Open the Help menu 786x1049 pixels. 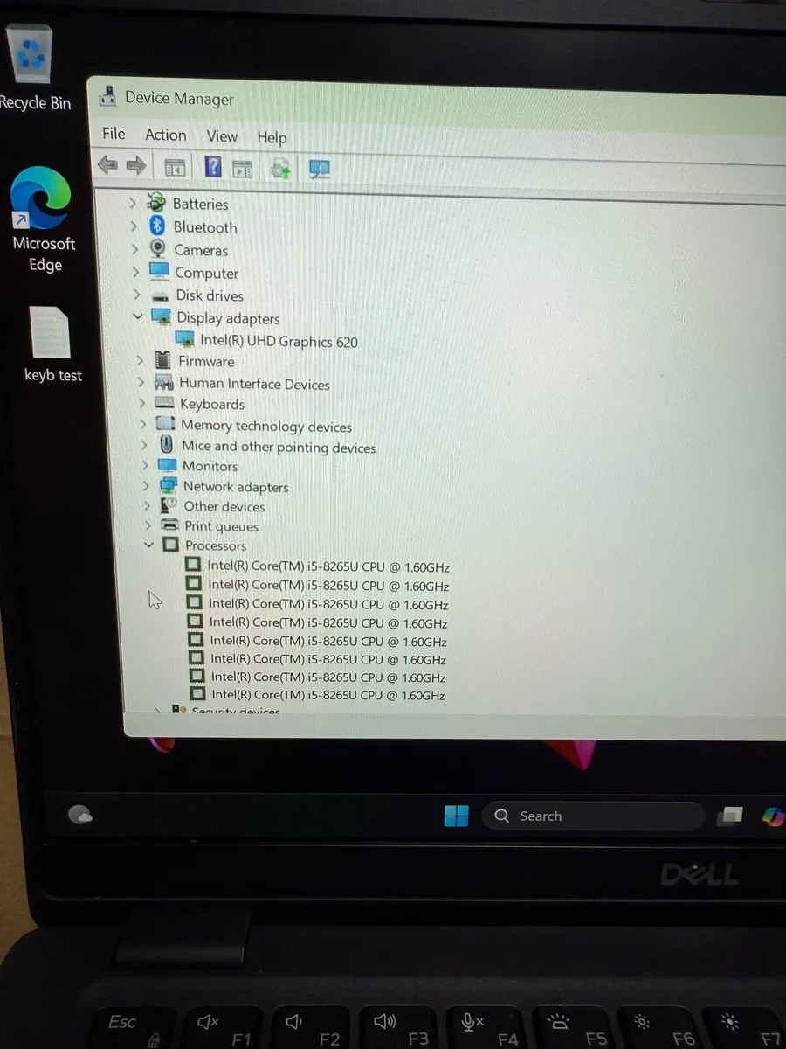[272, 137]
